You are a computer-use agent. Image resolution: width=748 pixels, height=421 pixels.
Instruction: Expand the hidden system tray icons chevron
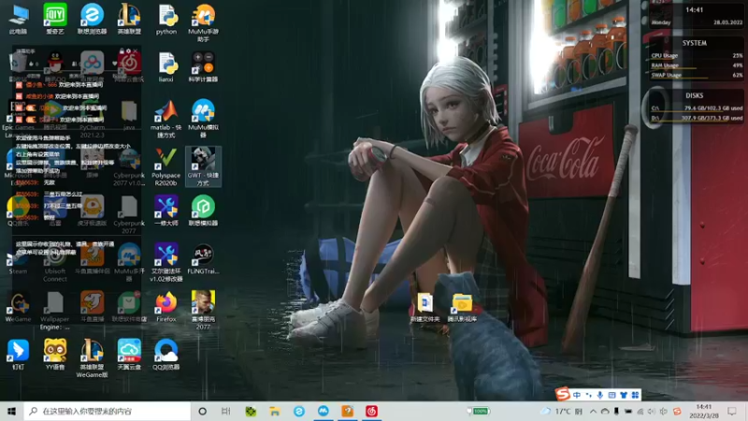click(x=593, y=411)
